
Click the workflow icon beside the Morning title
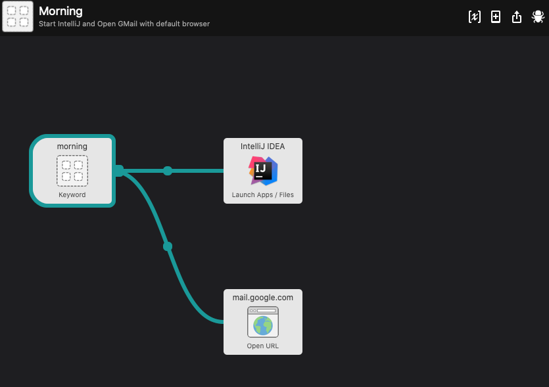tap(18, 16)
